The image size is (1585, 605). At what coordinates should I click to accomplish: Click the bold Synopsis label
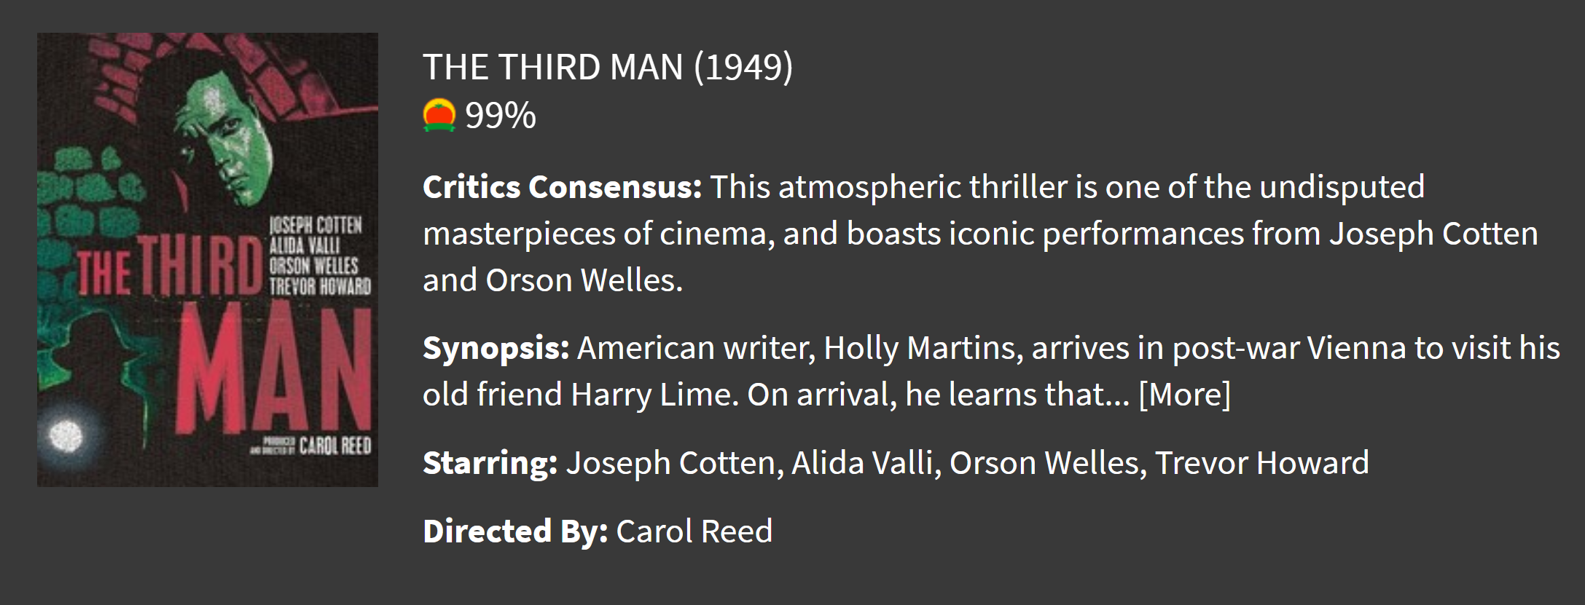[x=496, y=348]
